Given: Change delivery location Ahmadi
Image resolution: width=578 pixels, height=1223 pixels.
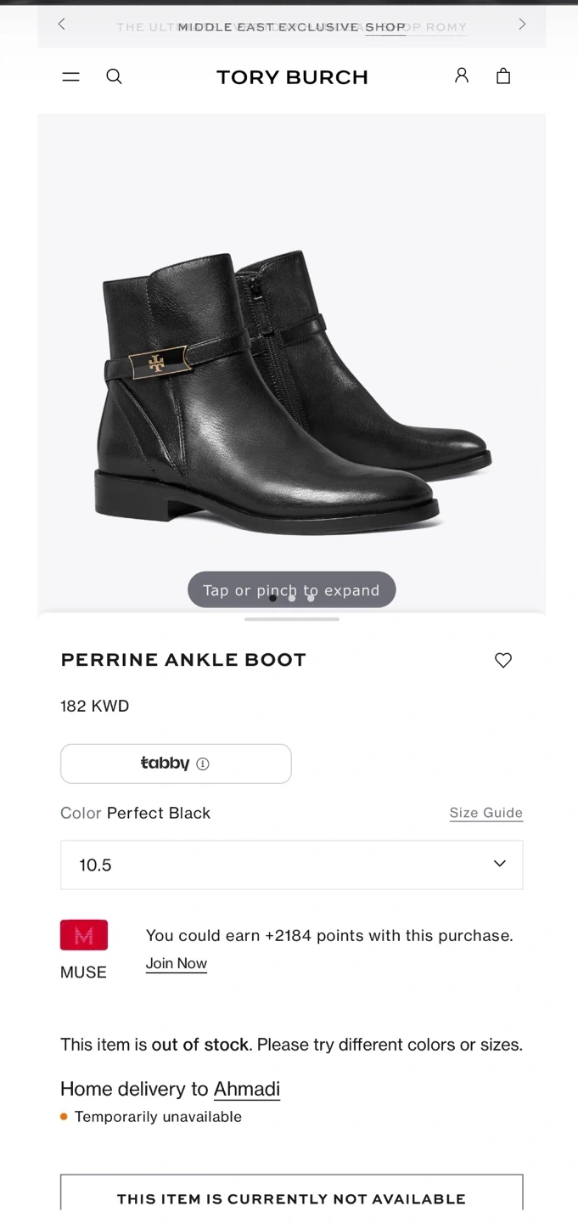Looking at the screenshot, I should coord(247,1089).
